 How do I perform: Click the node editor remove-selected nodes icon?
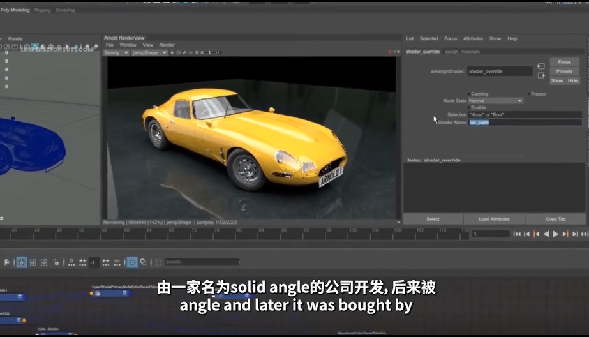pyautogui.click(x=44, y=262)
